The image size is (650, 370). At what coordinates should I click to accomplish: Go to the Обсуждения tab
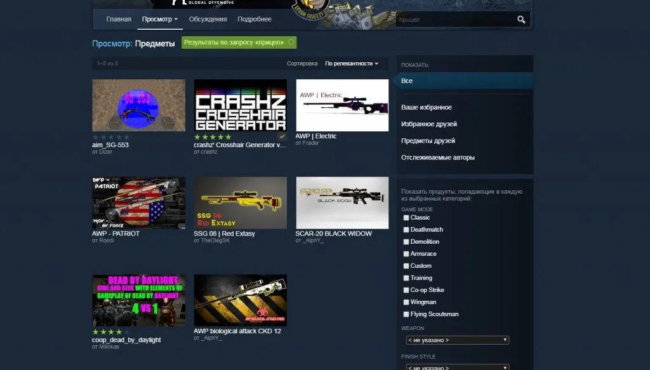[x=208, y=19]
